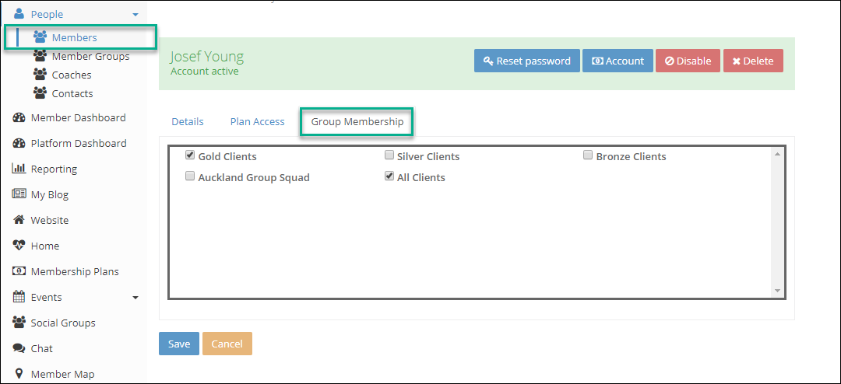Viewport: 841px width, 384px height.
Task: Select Member Groups in the sidebar
Action: [90, 56]
